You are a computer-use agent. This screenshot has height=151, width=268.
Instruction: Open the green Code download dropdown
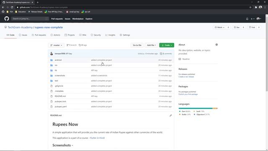[x=167, y=45]
